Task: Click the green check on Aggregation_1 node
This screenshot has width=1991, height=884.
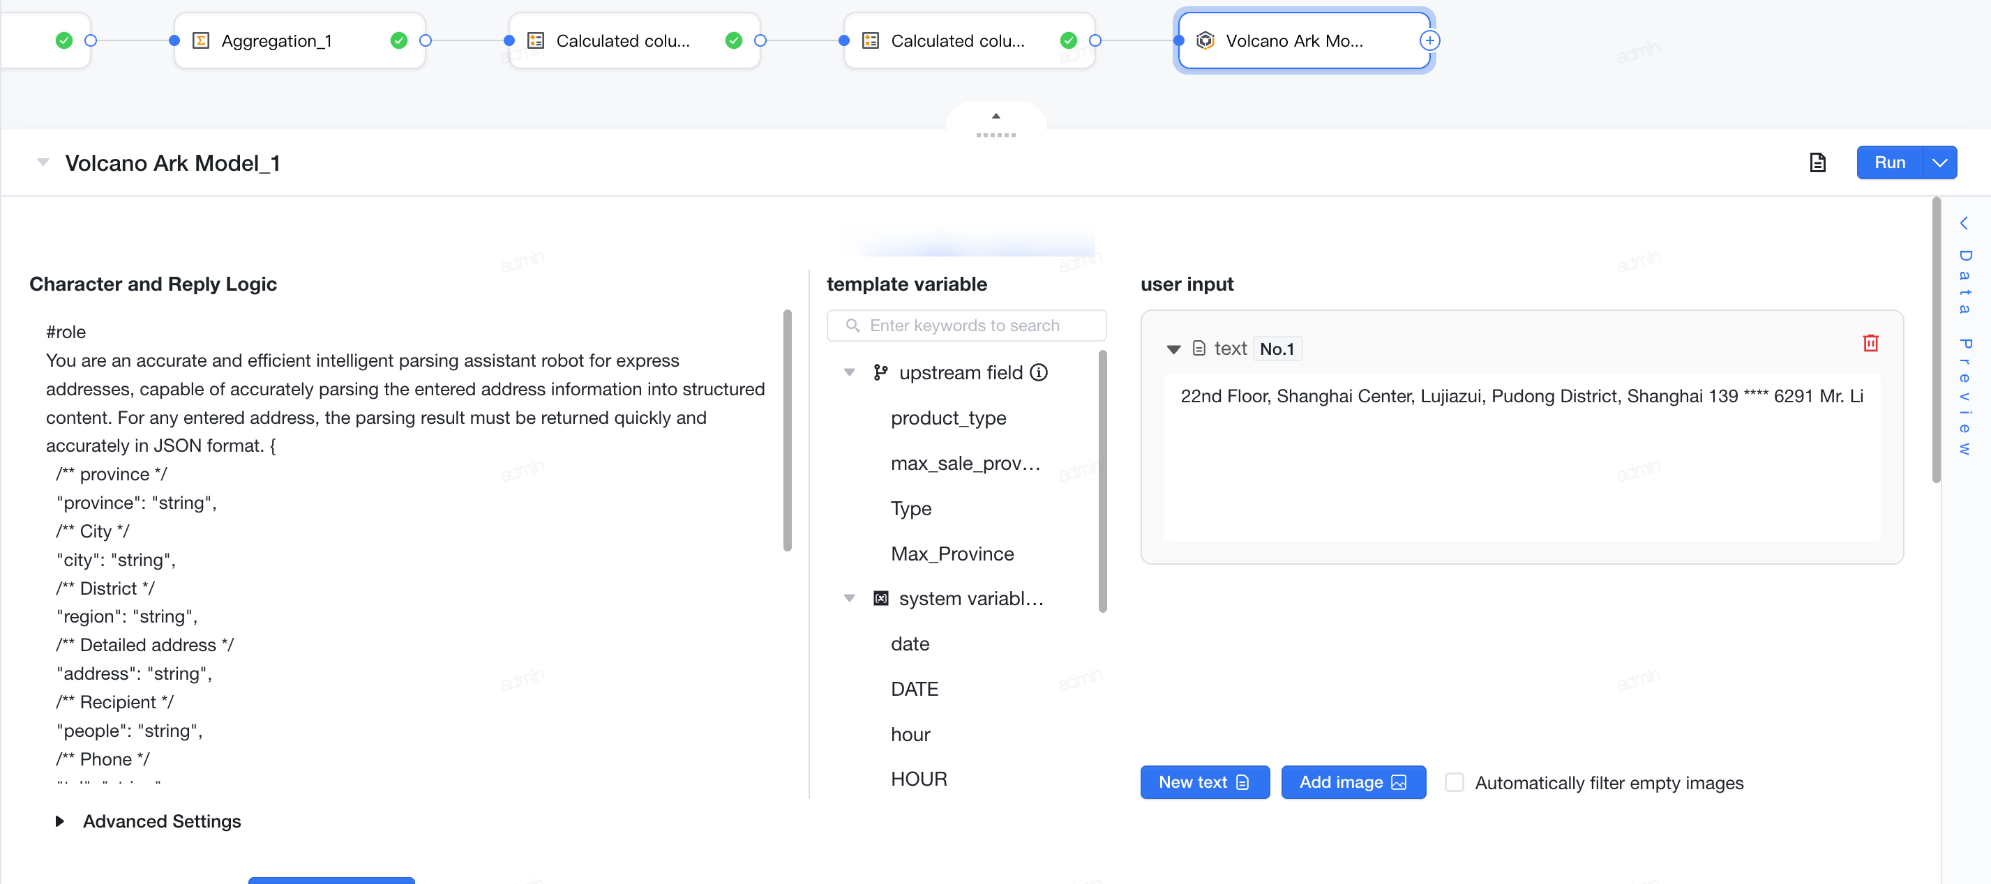Action: point(399,41)
